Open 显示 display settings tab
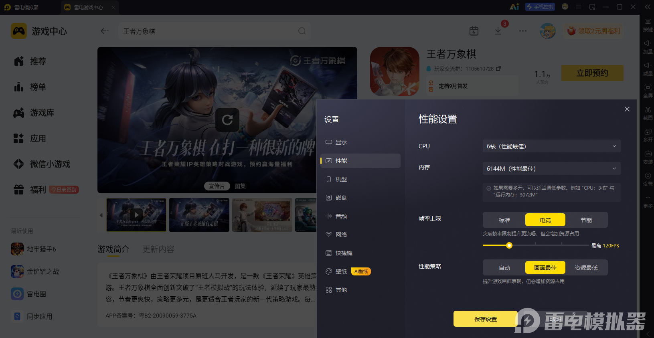 [x=360, y=142]
